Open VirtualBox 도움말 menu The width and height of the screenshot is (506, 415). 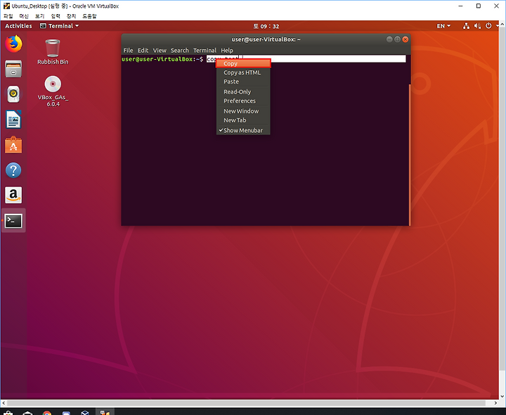(x=89, y=15)
